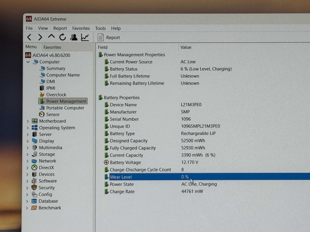
Task: Expand the Motherboard tree node
Action: coord(28,121)
